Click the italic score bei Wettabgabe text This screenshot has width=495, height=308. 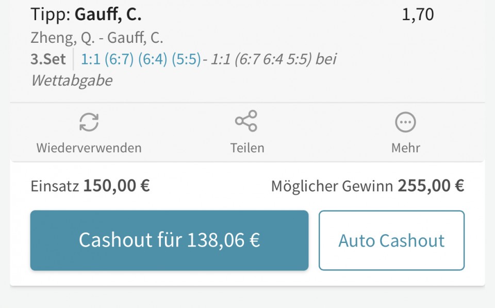pyautogui.click(x=184, y=70)
